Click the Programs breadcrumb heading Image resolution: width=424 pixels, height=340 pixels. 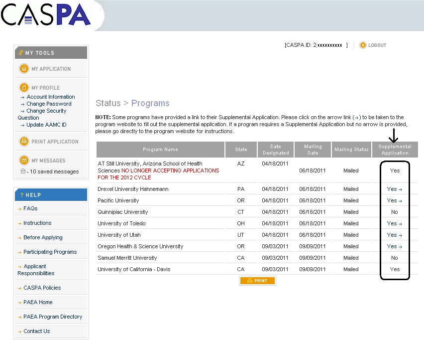[150, 103]
